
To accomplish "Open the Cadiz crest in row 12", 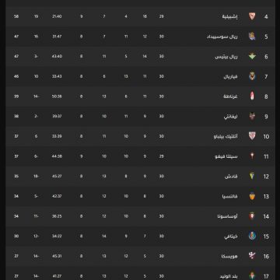I will [x=252, y=176].
